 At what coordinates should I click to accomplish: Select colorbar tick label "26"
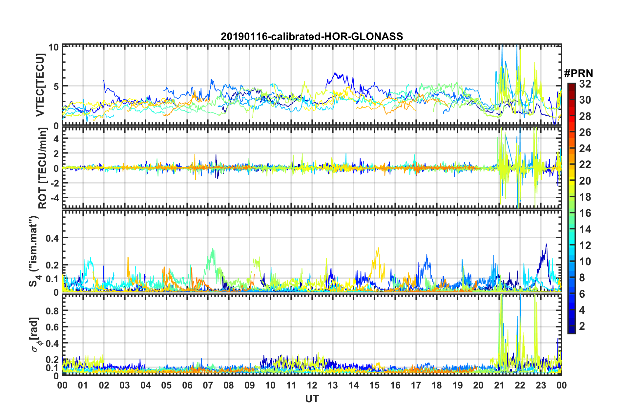[x=585, y=132]
